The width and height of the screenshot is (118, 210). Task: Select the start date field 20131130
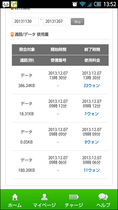(25, 21)
